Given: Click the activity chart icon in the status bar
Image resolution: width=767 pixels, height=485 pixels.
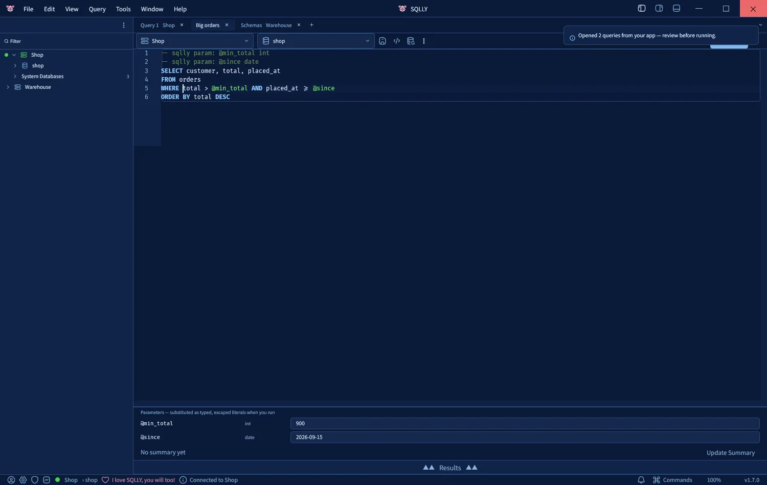Looking at the screenshot, I should [47, 480].
